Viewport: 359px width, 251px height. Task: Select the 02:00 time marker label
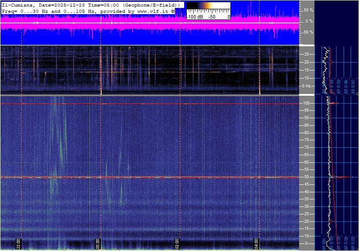point(177,244)
